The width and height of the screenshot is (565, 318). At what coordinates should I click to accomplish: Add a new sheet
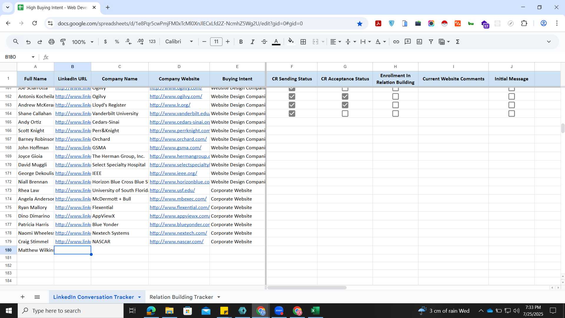23,297
